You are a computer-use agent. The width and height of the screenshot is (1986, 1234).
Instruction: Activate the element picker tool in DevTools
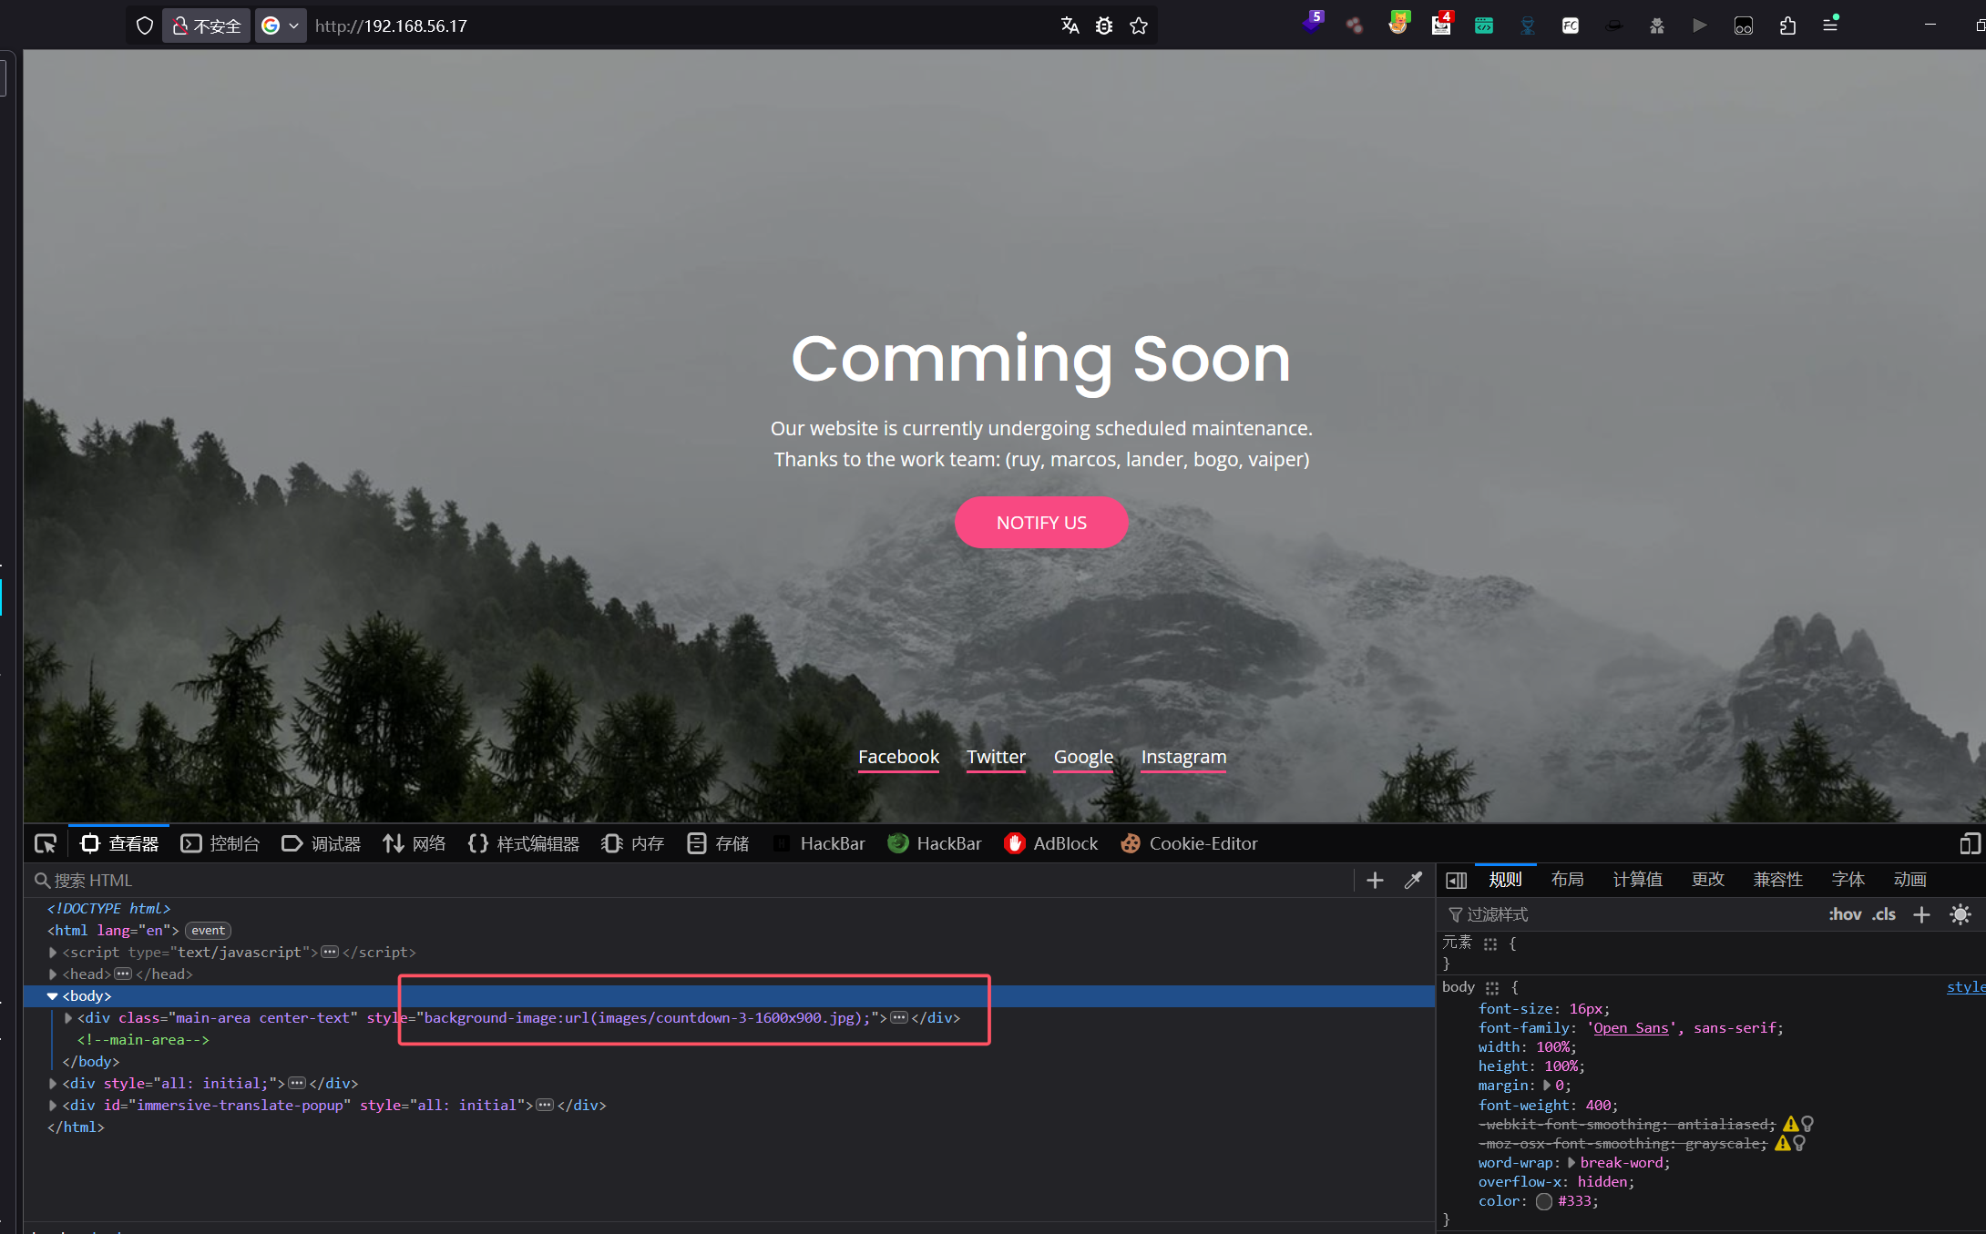[x=45, y=843]
